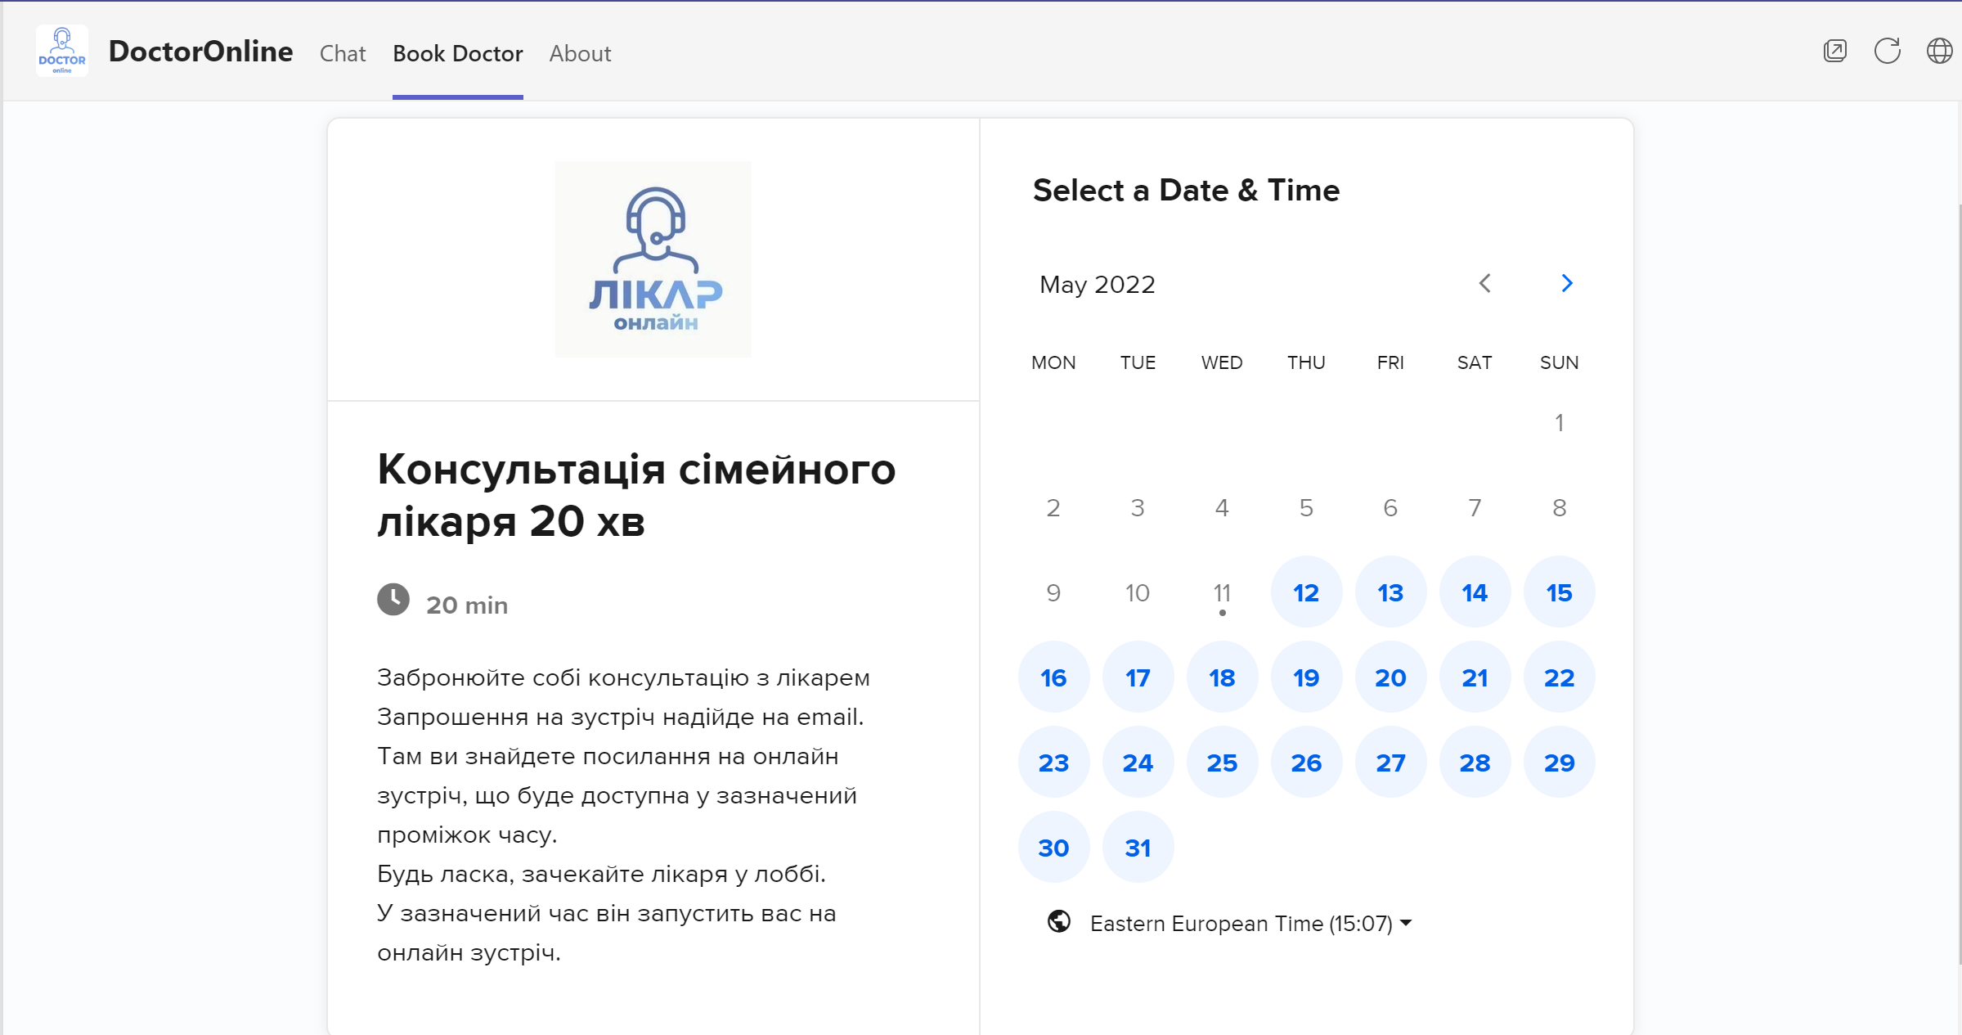
Task: Open the Chat tab
Action: pos(342,53)
